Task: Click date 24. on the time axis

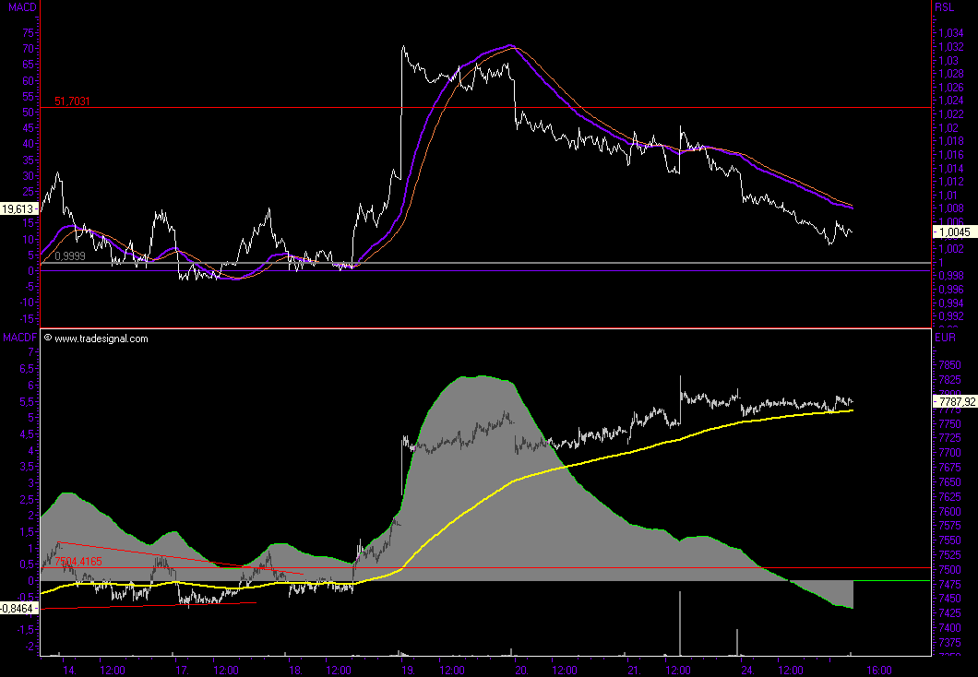Action: 747,670
